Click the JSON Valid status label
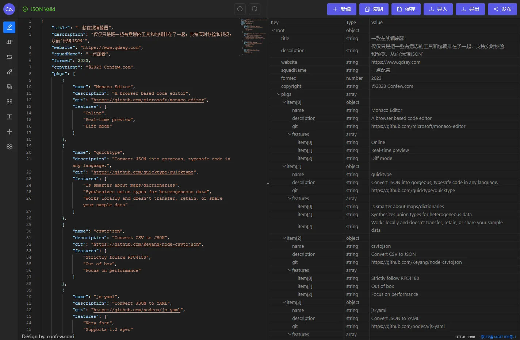 (43, 9)
